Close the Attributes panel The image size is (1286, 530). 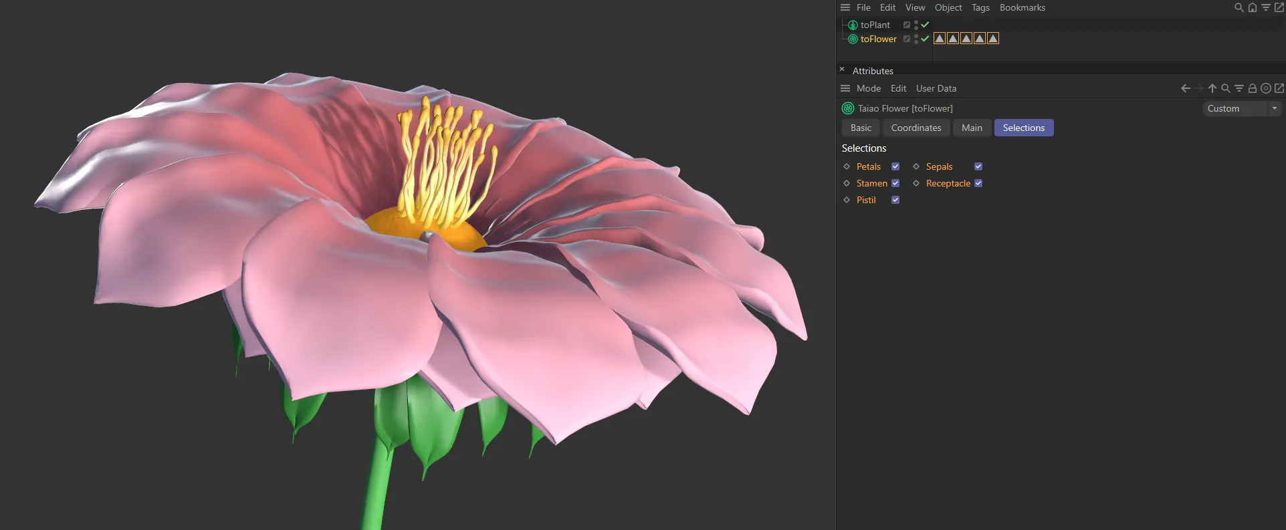(842, 70)
